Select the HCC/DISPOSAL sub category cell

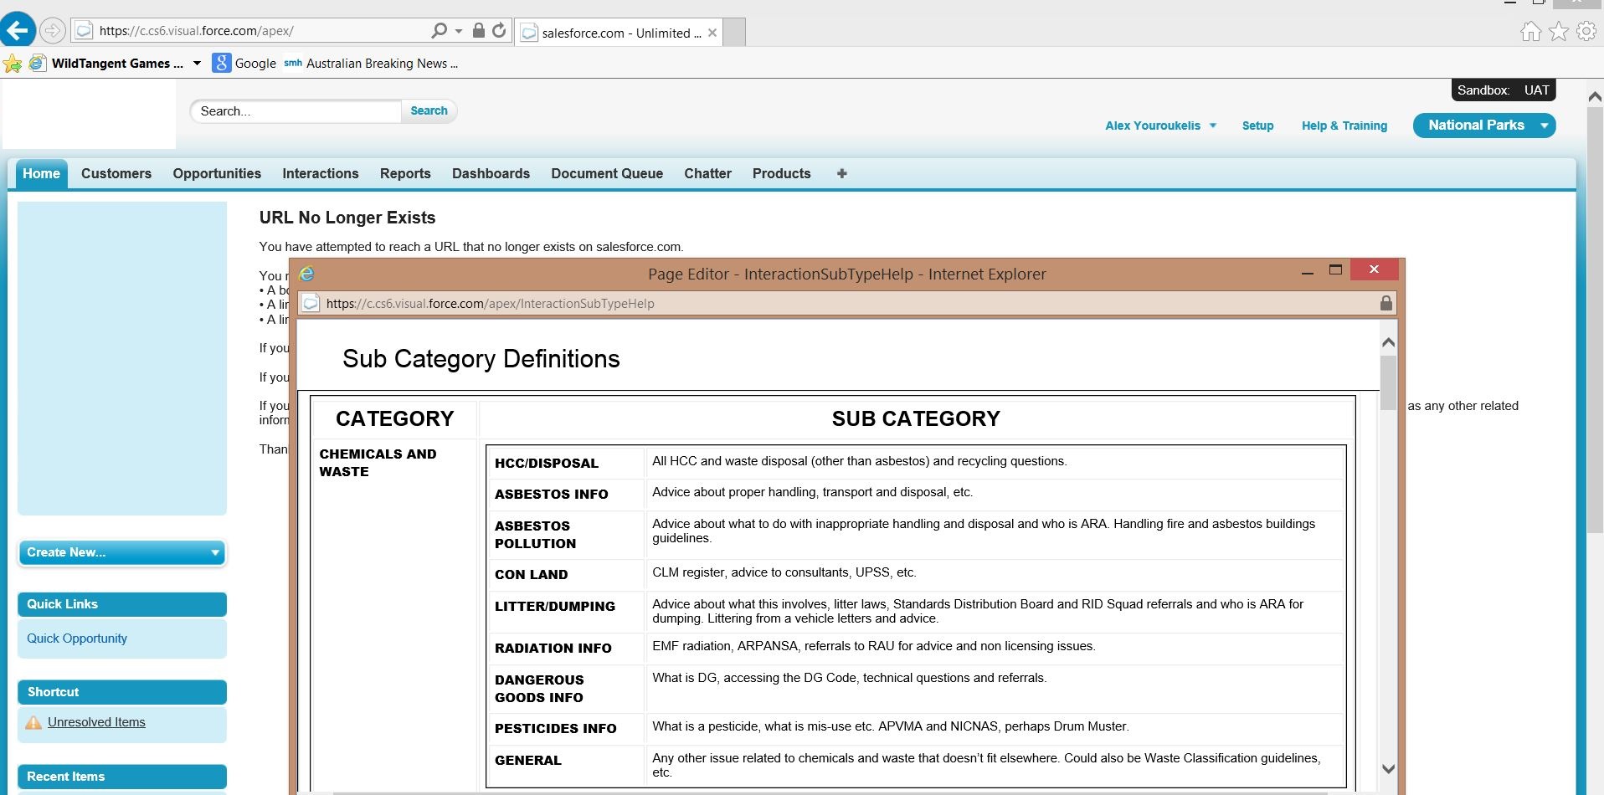[x=566, y=463]
